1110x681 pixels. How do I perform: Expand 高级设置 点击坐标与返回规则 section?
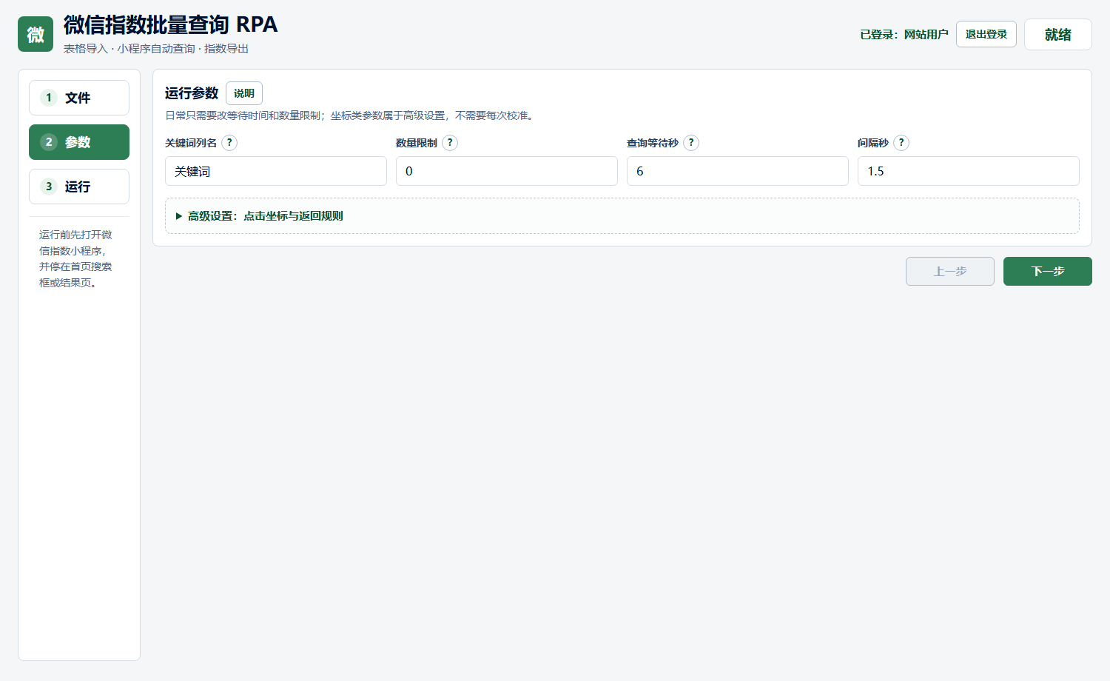(x=622, y=216)
